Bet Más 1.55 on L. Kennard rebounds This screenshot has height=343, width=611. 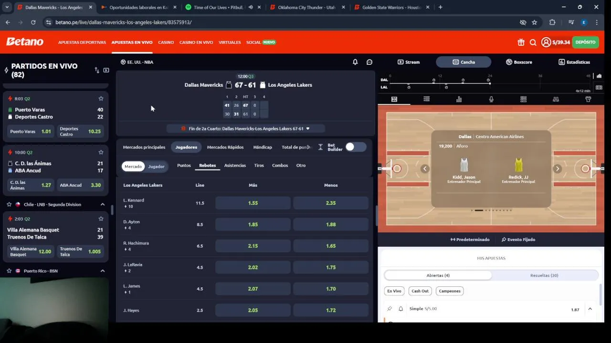(253, 203)
